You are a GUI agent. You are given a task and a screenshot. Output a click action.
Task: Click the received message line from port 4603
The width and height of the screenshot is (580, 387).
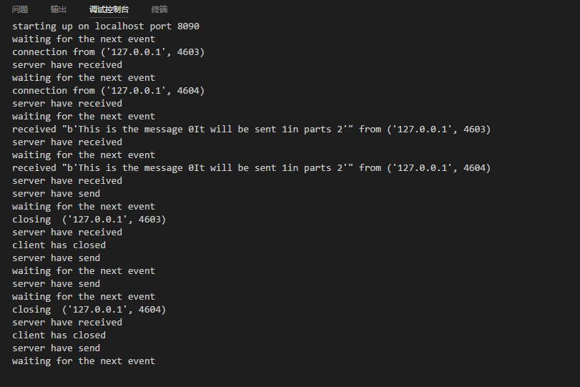pos(252,129)
